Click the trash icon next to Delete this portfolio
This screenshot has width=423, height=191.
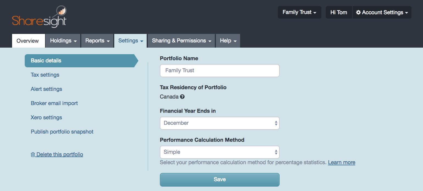click(33, 154)
